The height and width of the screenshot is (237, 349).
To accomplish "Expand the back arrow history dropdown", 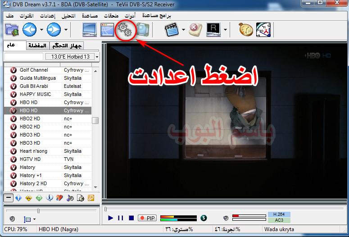I will (41, 30).
